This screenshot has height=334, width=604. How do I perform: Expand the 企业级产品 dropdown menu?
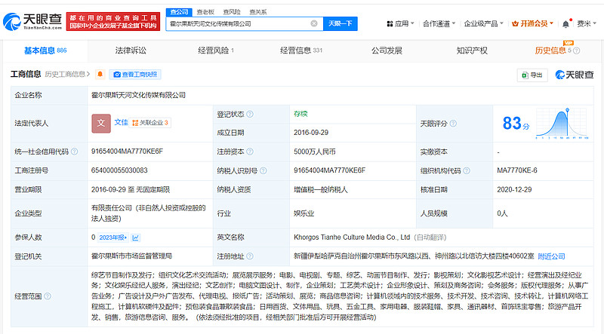click(484, 24)
